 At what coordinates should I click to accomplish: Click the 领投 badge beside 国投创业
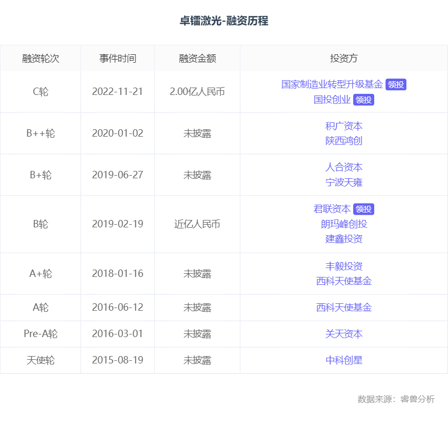(x=364, y=100)
